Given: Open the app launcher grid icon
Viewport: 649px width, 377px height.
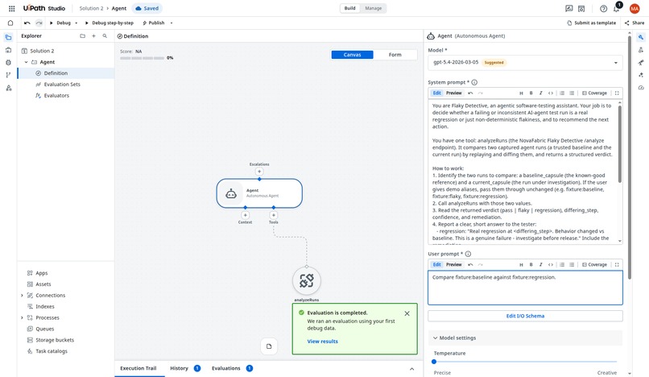Looking at the screenshot, I should pos(11,8).
